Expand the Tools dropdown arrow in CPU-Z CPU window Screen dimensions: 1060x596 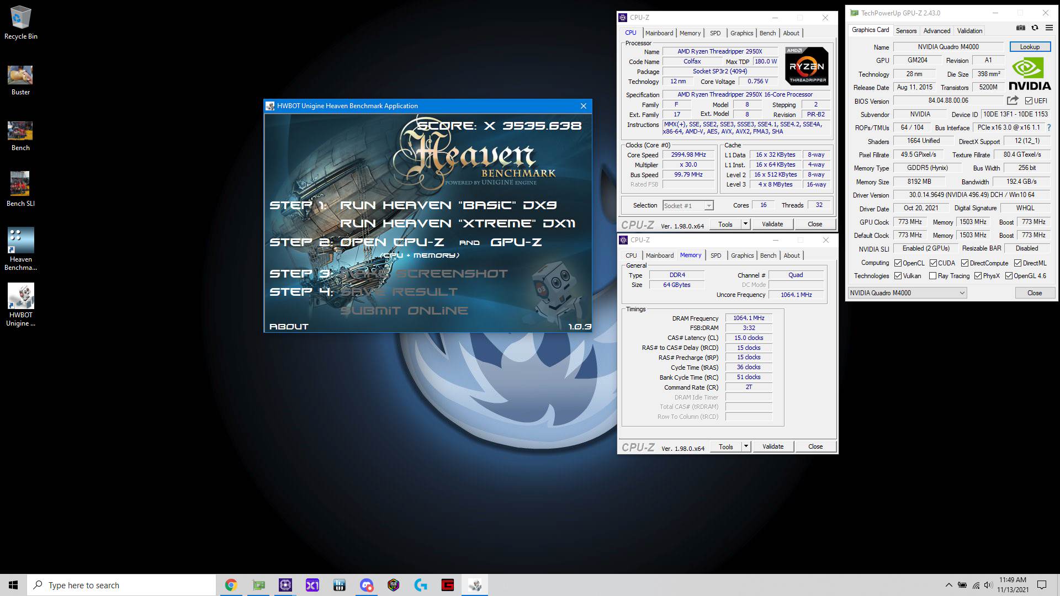pos(745,224)
